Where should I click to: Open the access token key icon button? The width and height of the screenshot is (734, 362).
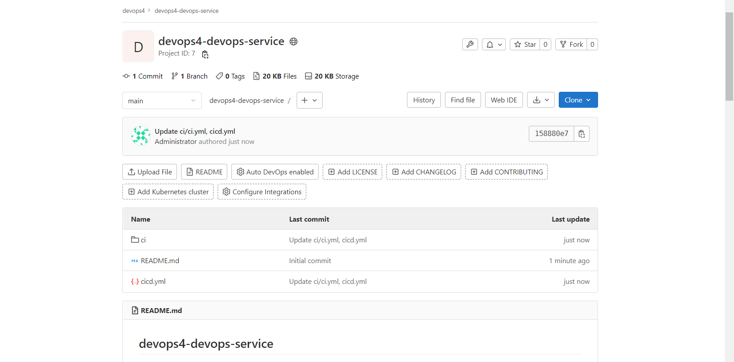[470, 45]
